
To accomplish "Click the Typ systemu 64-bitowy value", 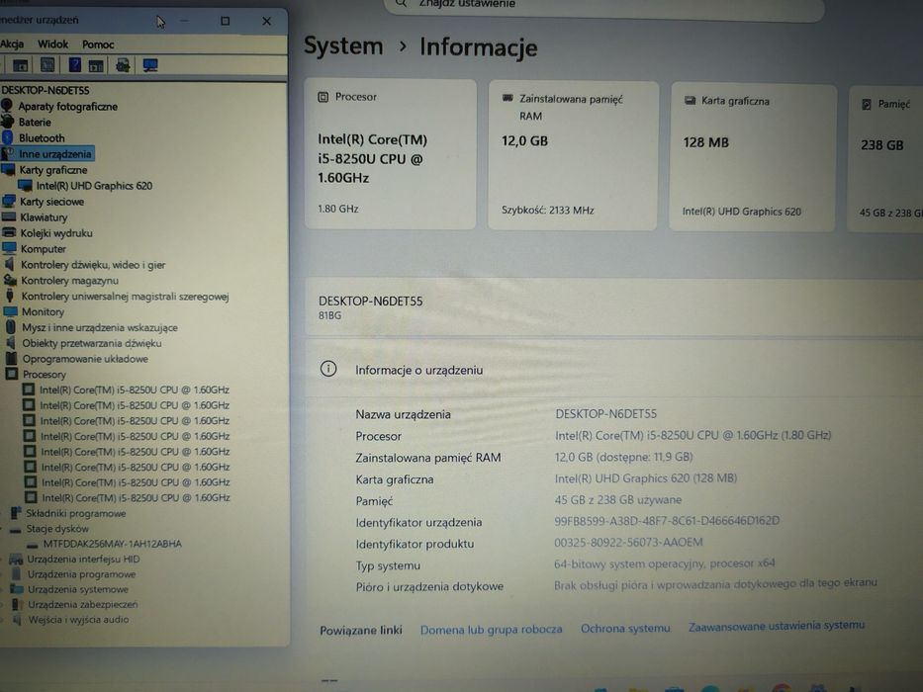I will (x=665, y=563).
